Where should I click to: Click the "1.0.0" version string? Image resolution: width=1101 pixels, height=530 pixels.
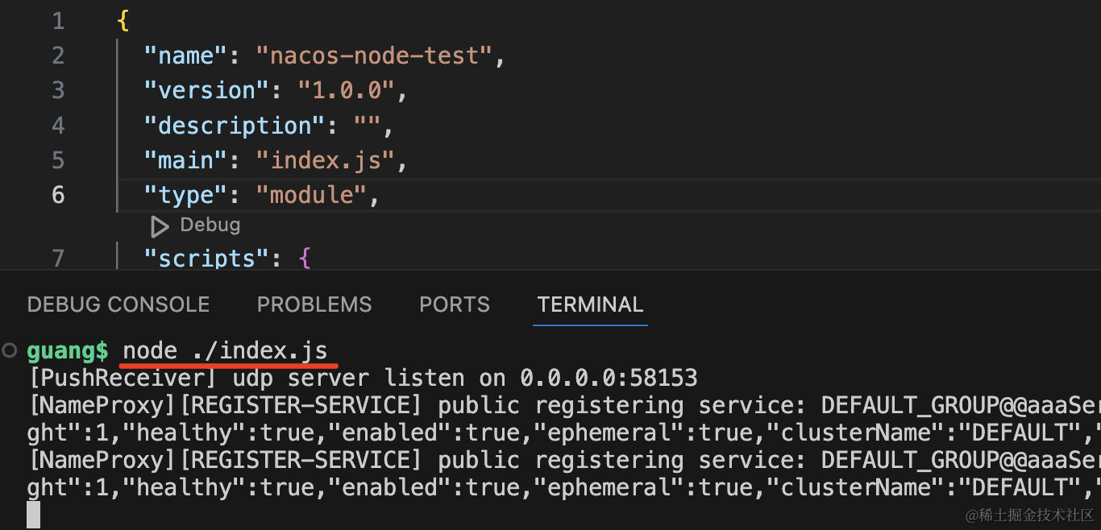pyautogui.click(x=347, y=91)
